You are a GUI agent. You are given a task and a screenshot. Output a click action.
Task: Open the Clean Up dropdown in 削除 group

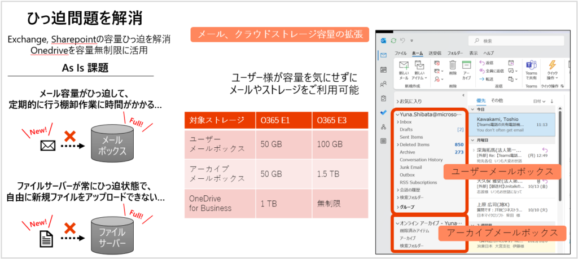click(438, 71)
